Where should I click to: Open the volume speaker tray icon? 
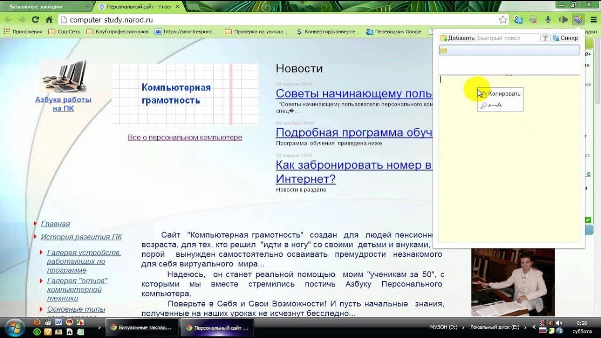pyautogui.click(x=559, y=323)
